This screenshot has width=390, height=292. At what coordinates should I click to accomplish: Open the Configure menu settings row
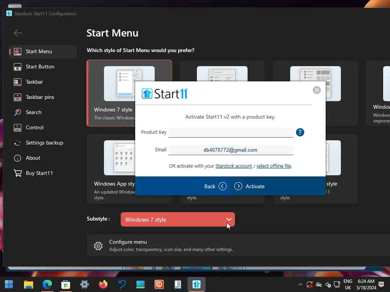point(238,245)
